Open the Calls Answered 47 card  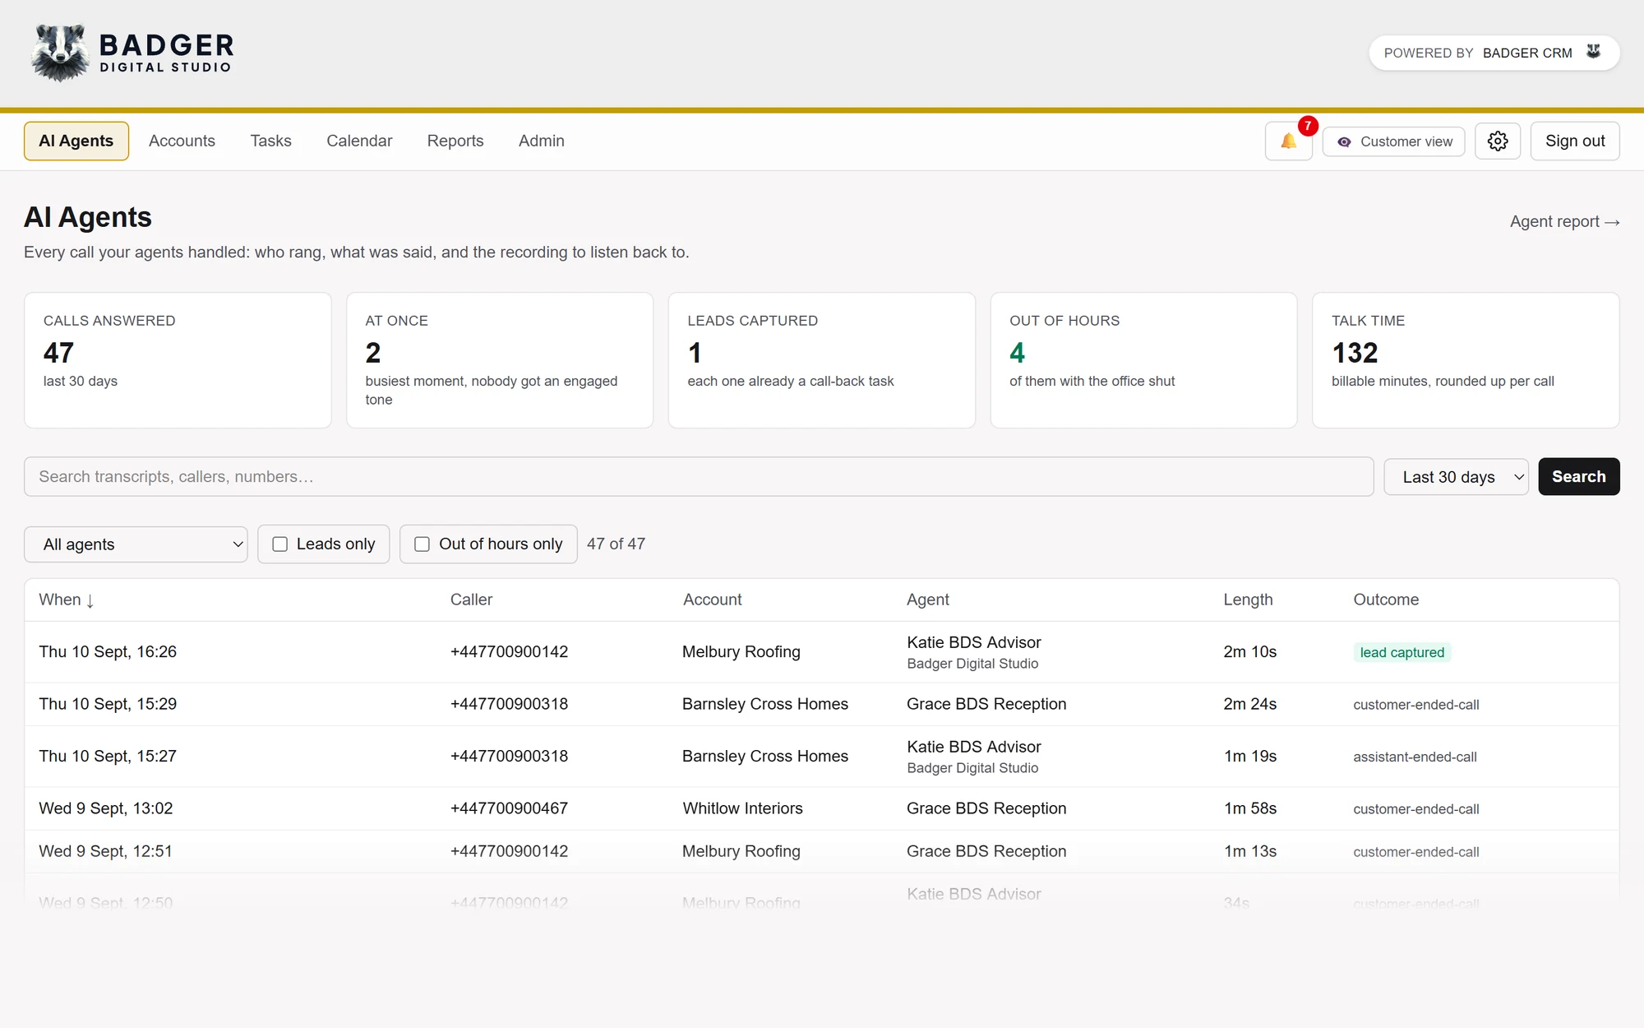click(x=178, y=360)
